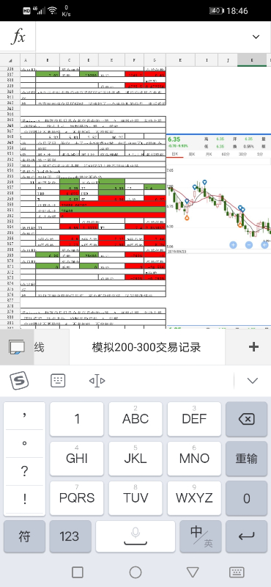Select column J header
The width and height of the screenshot is (271, 587).
pyautogui.click(x=229, y=60)
